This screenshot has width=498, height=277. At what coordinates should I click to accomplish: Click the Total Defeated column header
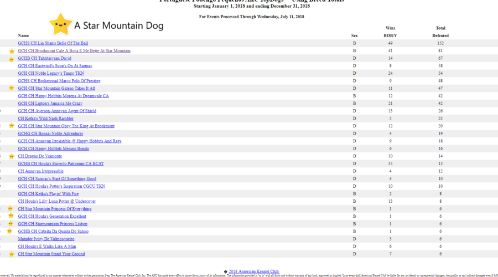coord(440,32)
